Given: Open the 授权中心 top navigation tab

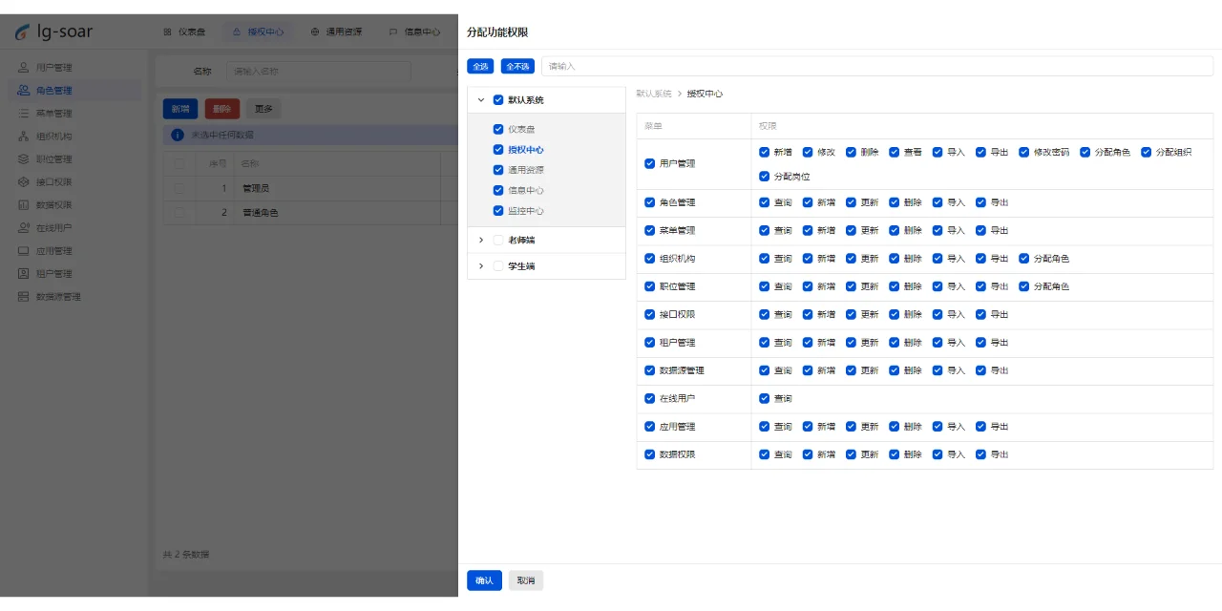Looking at the screenshot, I should [x=258, y=32].
